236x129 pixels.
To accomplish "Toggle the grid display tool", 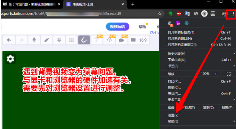I will pyautogui.click(x=71, y=40).
